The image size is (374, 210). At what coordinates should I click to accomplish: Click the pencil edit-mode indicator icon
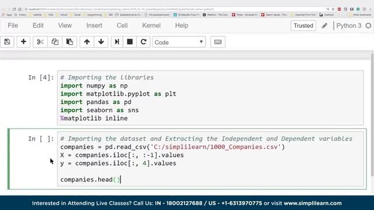(x=324, y=26)
